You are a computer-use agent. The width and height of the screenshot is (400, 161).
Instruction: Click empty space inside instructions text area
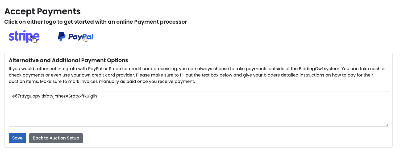pos(213,114)
